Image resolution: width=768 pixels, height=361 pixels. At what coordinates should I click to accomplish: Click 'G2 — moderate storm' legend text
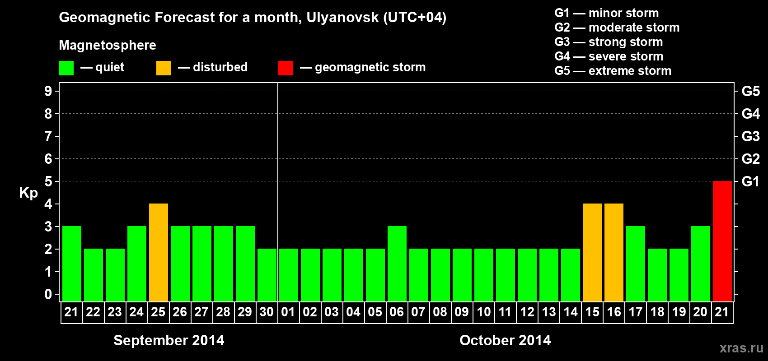coord(617,28)
